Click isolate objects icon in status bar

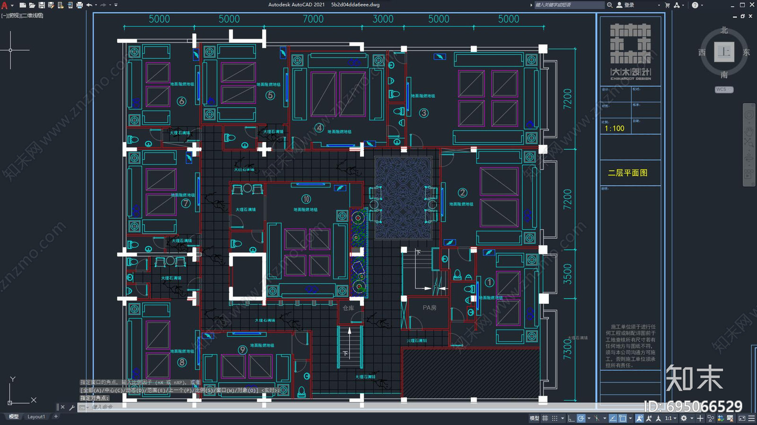click(x=711, y=418)
